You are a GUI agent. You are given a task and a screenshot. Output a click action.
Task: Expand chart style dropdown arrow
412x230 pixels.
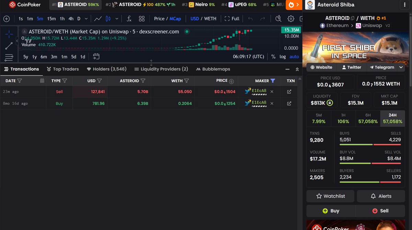tap(117, 19)
